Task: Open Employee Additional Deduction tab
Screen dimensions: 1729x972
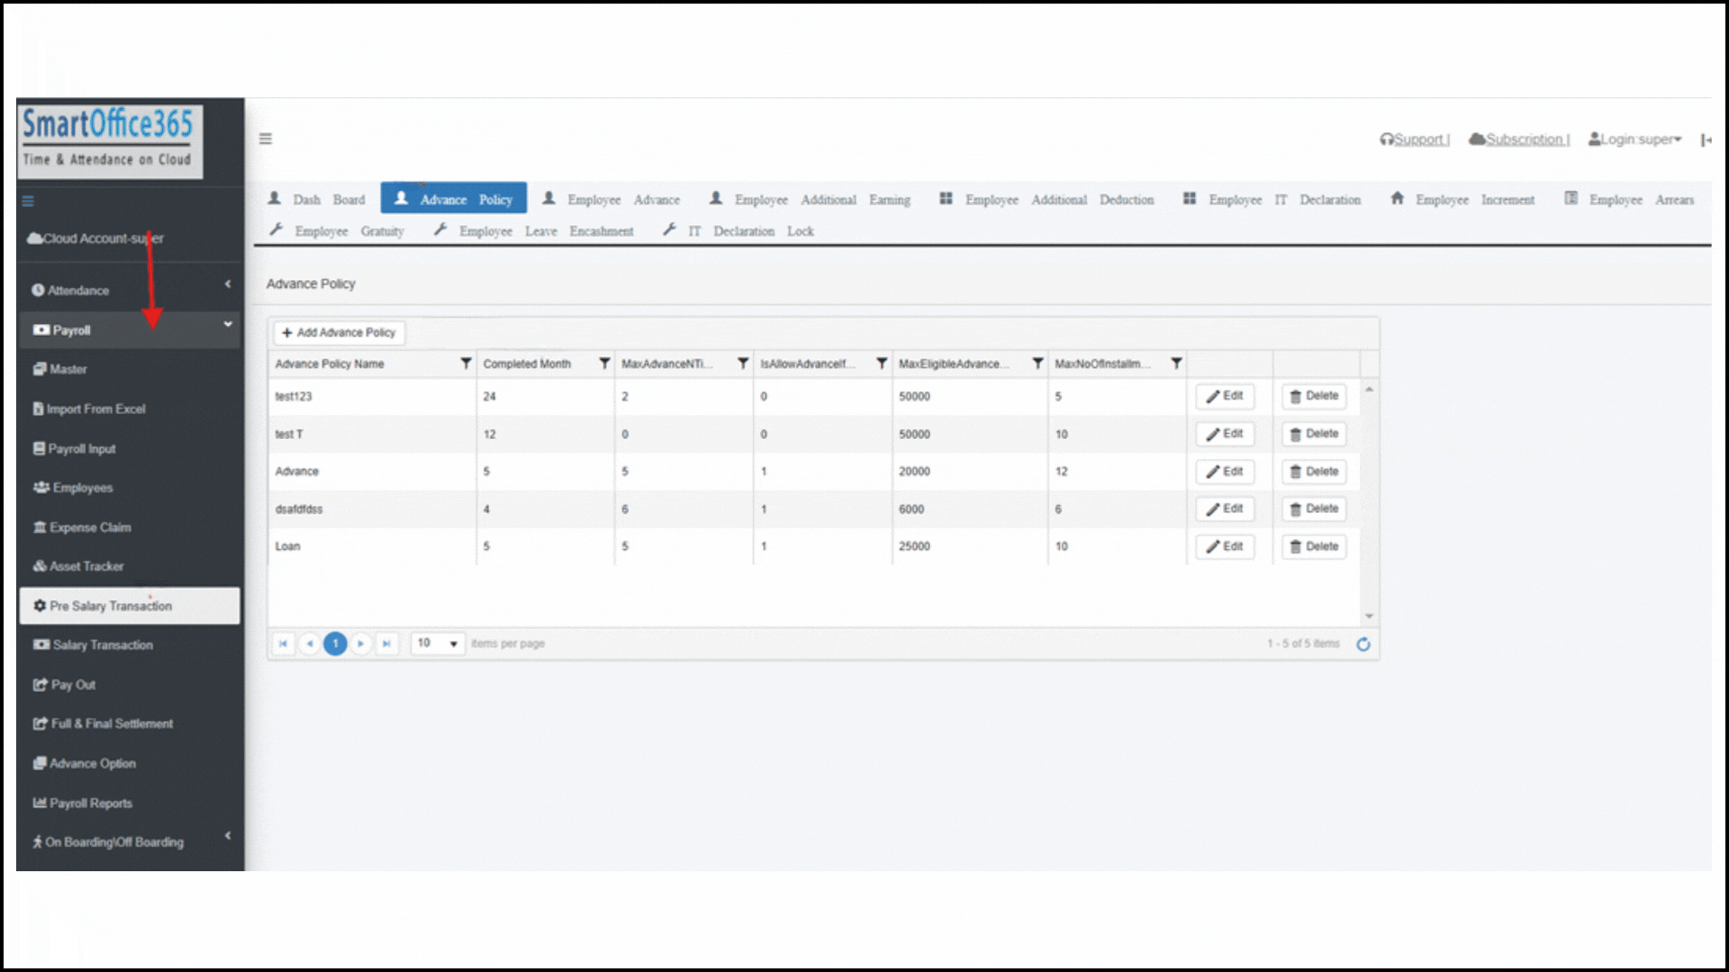Action: coord(1046,199)
